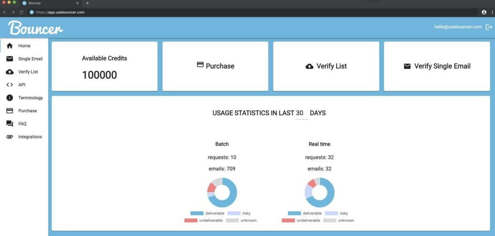Click the "requests: 10" Batch text

pos(222,157)
